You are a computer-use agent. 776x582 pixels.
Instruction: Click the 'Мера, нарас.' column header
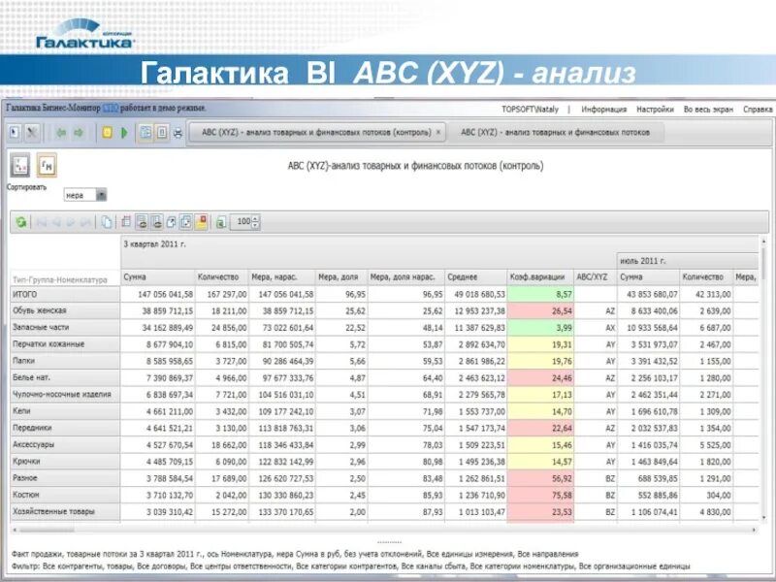pos(281,277)
